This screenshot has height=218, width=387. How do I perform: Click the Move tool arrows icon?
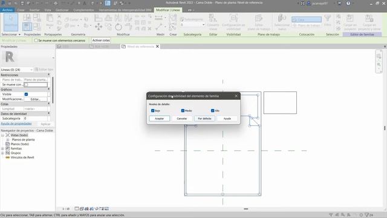pyautogui.click(x=99, y=27)
